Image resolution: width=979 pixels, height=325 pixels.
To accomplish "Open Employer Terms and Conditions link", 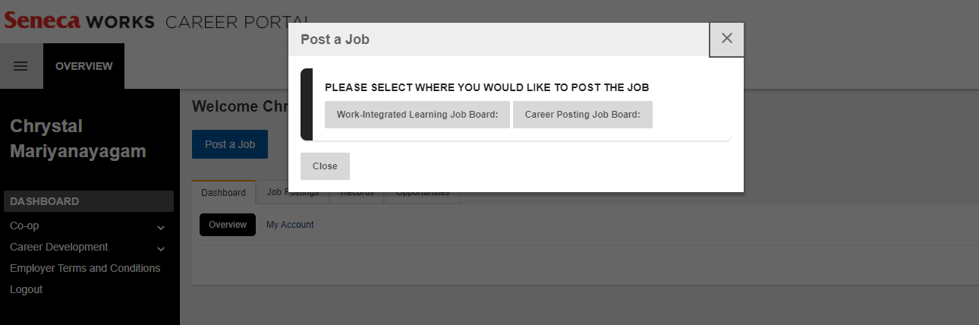I will click(x=85, y=268).
